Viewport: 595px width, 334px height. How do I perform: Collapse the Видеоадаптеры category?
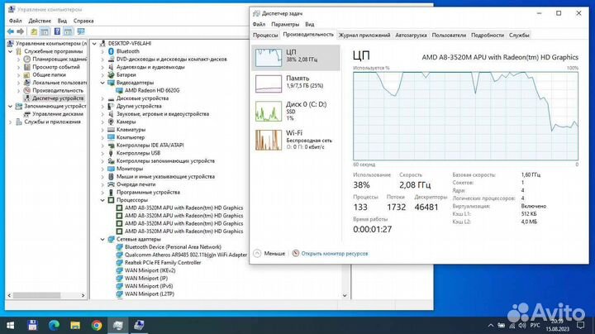[102, 83]
